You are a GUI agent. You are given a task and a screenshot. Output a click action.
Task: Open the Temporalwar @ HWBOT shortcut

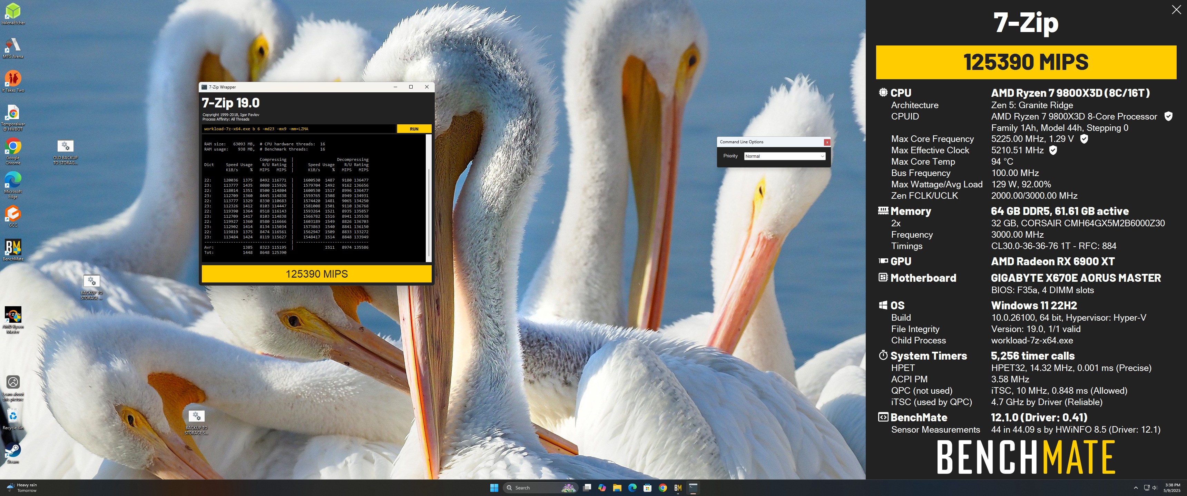[x=13, y=118]
